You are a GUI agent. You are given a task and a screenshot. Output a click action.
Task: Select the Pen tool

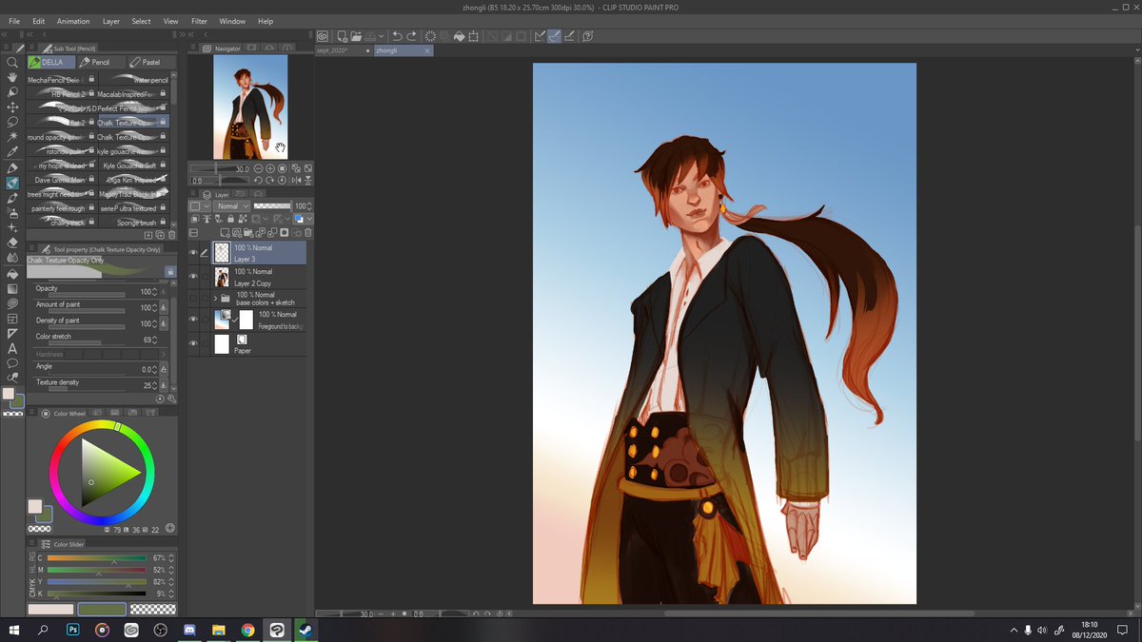pyautogui.click(x=12, y=167)
